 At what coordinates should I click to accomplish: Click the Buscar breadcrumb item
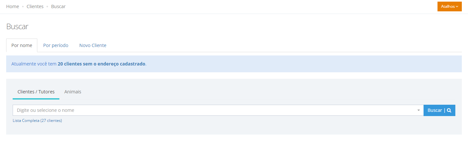[x=58, y=6]
